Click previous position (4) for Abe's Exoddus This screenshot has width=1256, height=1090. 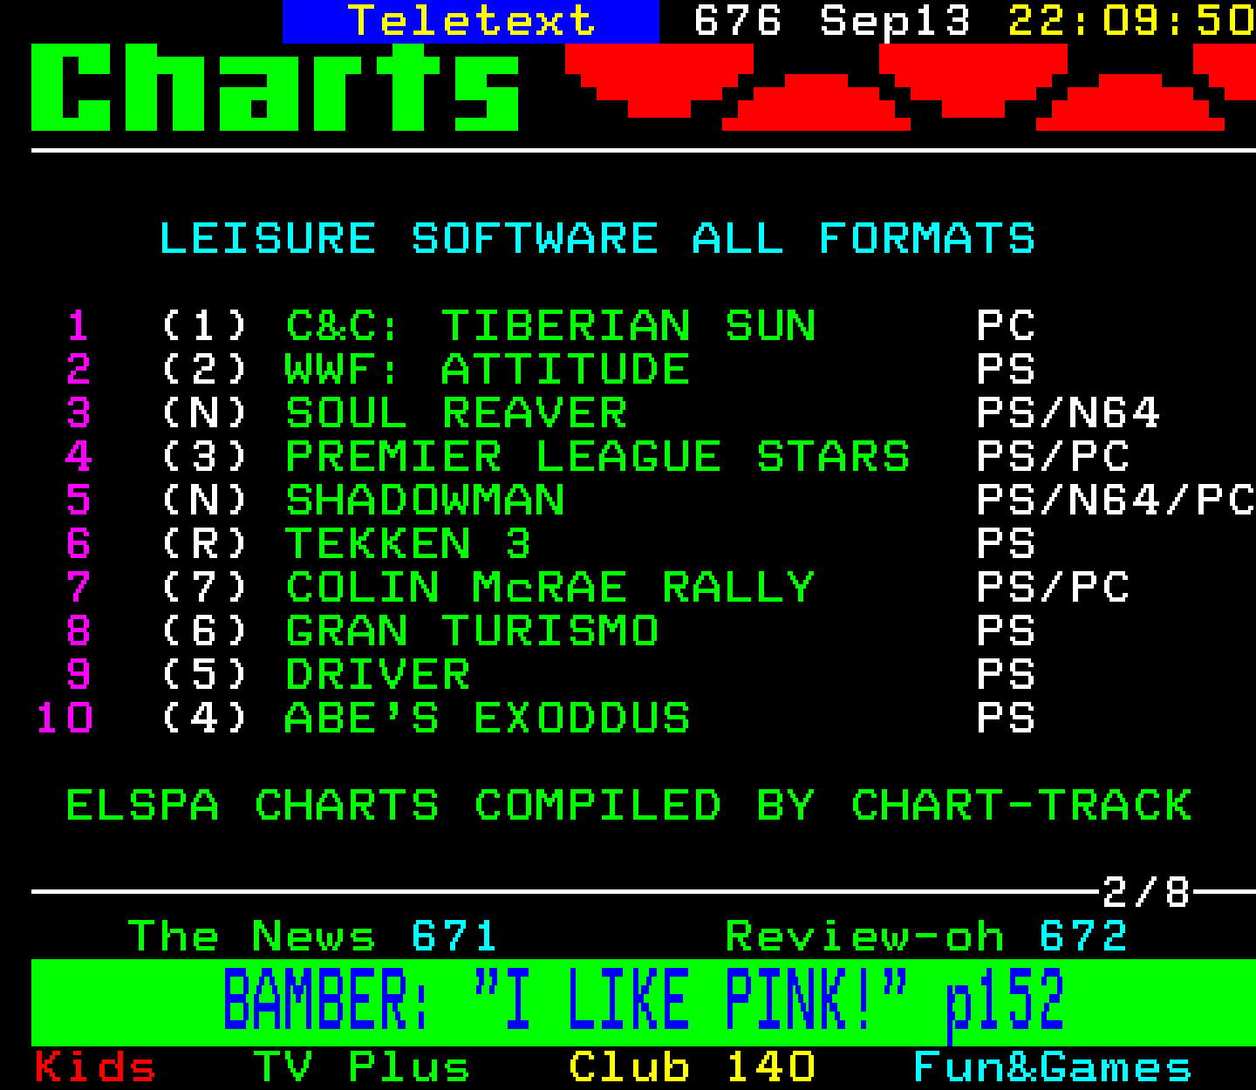204,719
